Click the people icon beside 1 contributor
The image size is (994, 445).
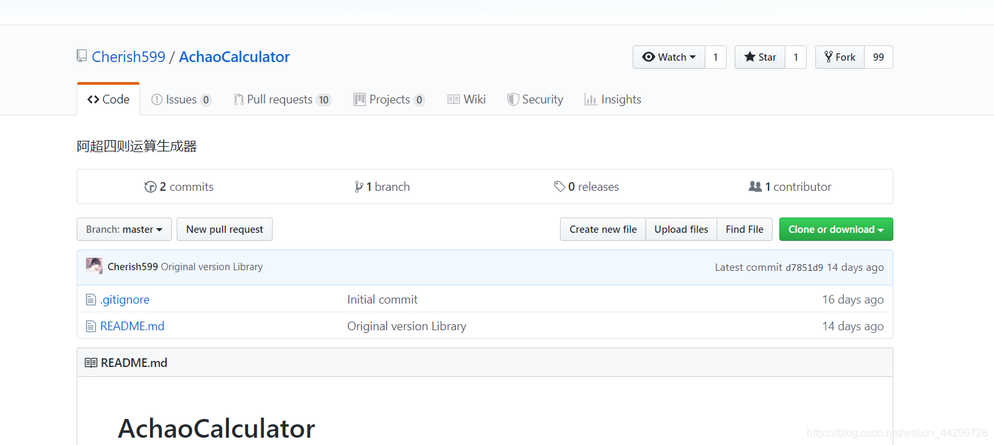[x=755, y=187]
